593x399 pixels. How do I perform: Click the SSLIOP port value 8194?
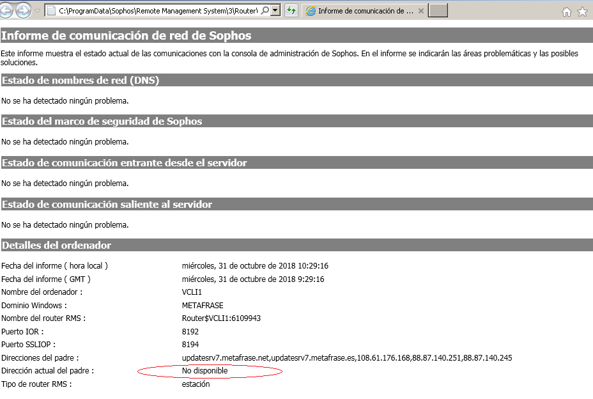[190, 345]
